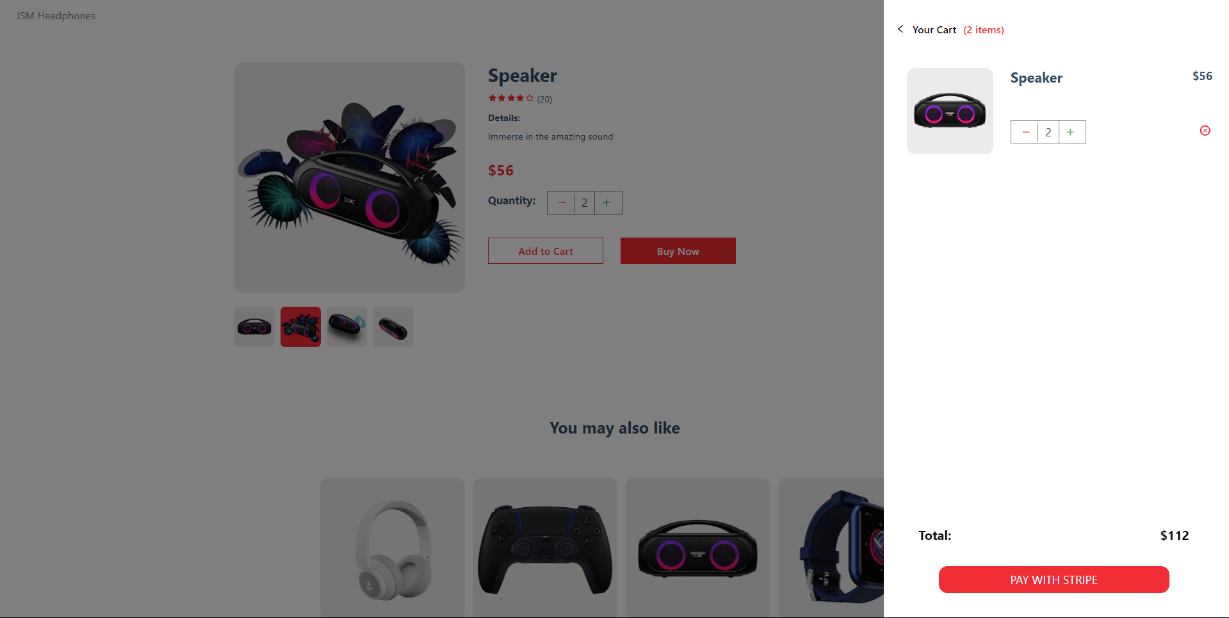Pay with Stripe
This screenshot has height=618, width=1229.
tap(1054, 580)
